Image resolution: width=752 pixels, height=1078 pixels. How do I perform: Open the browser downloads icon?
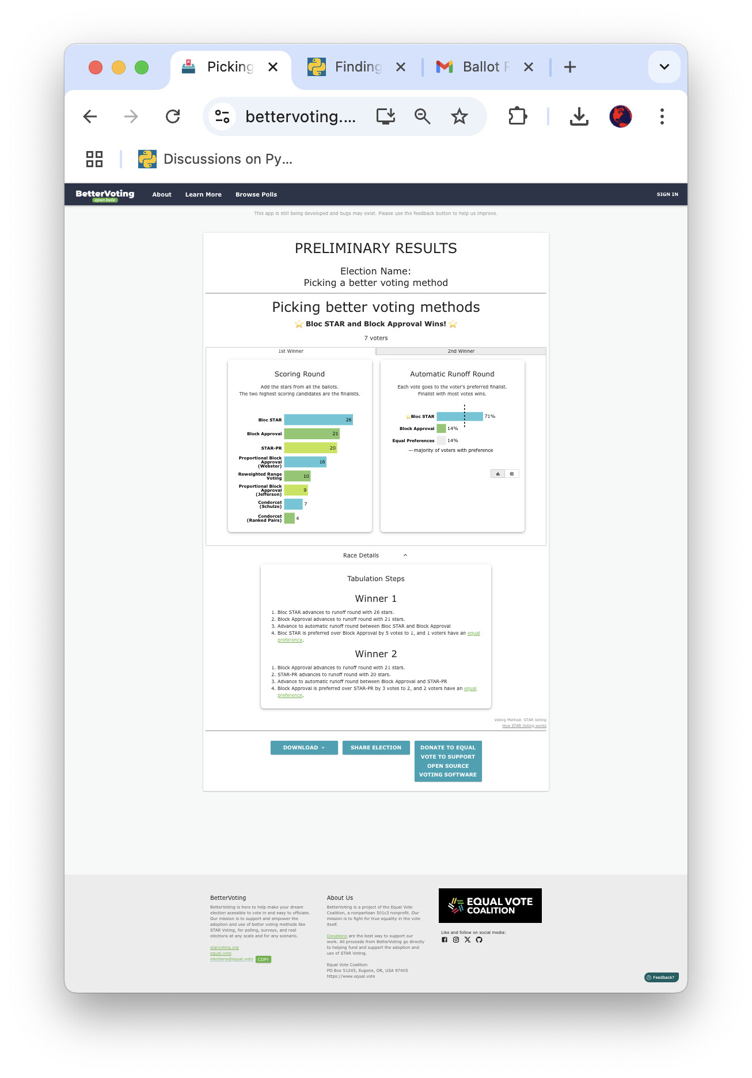[x=579, y=116]
